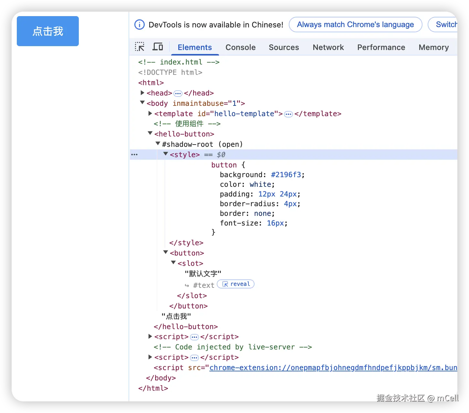Open the Network tab
469x413 pixels.
[x=328, y=47]
